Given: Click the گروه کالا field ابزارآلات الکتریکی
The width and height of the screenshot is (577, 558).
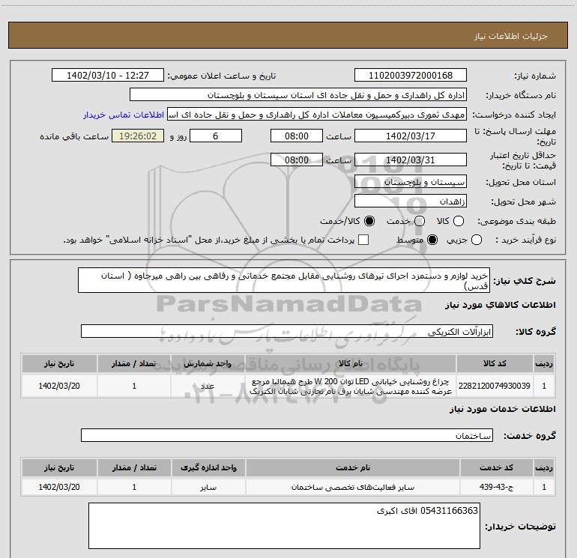Looking at the screenshot, I should [287, 331].
